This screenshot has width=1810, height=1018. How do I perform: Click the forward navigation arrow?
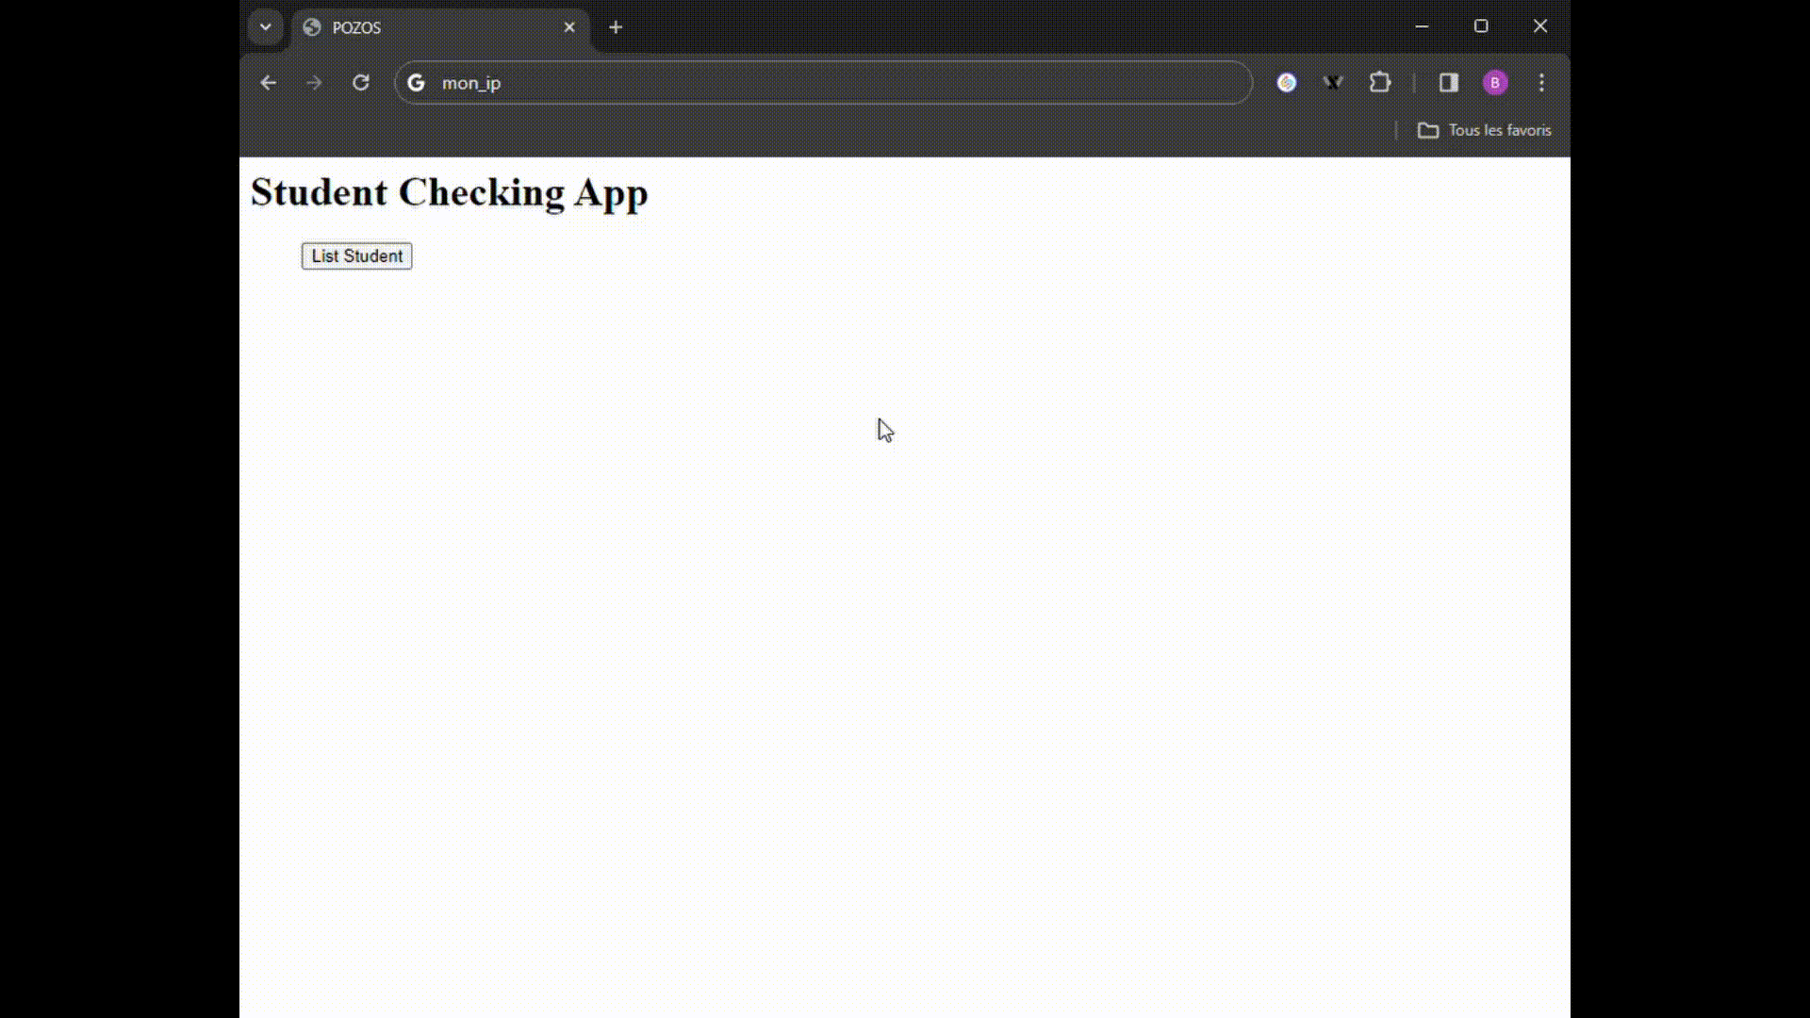[x=314, y=83]
